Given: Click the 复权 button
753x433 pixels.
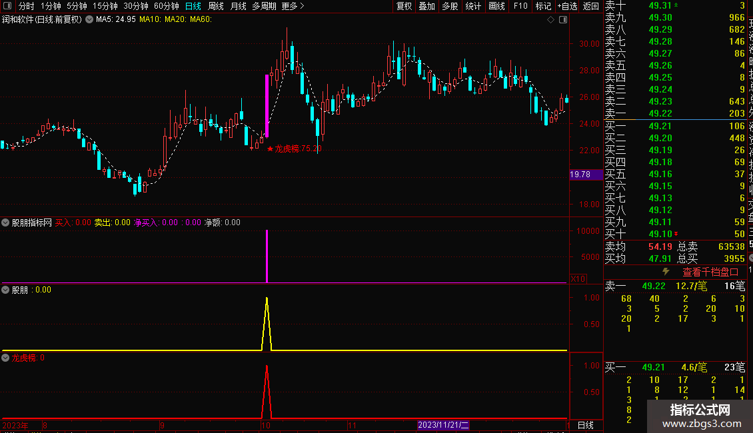Looking at the screenshot, I should pyautogui.click(x=404, y=6).
